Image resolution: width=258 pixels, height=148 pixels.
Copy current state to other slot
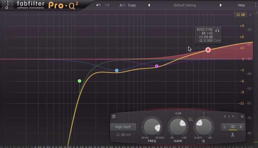point(132,5)
